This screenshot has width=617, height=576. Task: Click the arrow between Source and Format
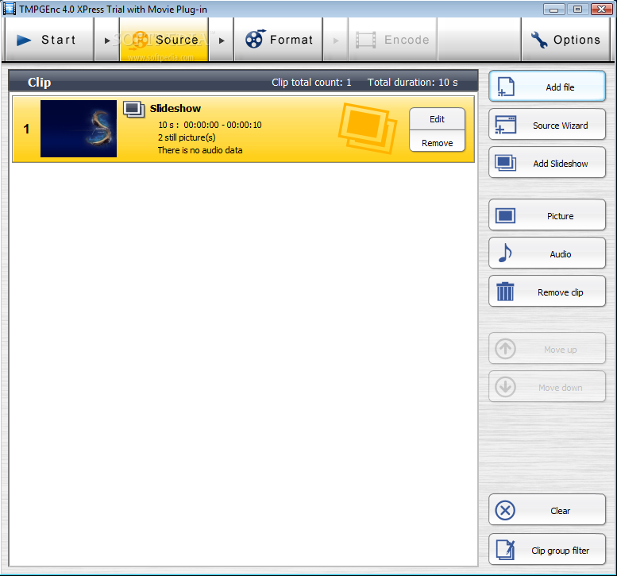pyautogui.click(x=222, y=41)
